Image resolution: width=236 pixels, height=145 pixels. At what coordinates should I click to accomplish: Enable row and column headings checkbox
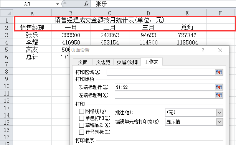click(81, 132)
